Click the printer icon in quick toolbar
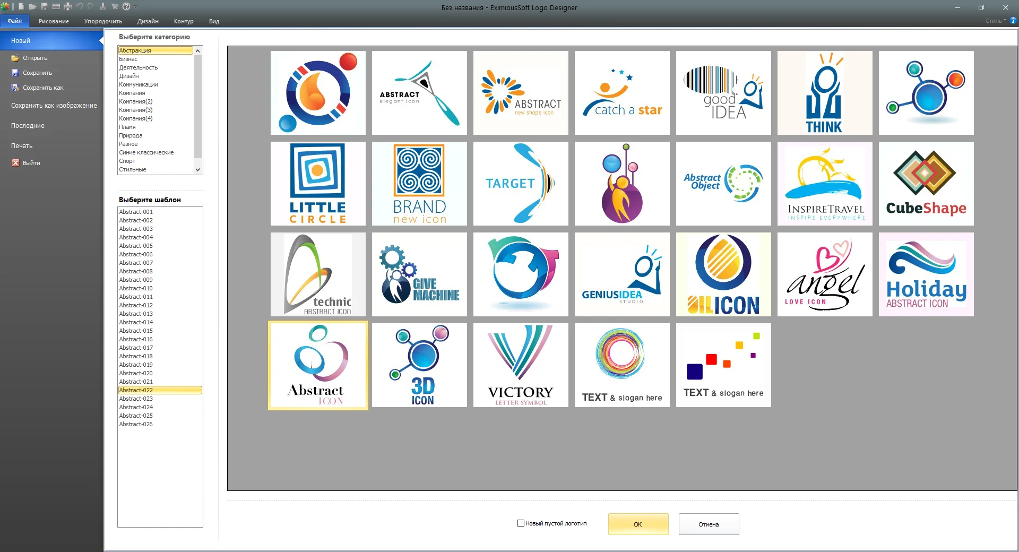The width and height of the screenshot is (1019, 552). tap(67, 6)
